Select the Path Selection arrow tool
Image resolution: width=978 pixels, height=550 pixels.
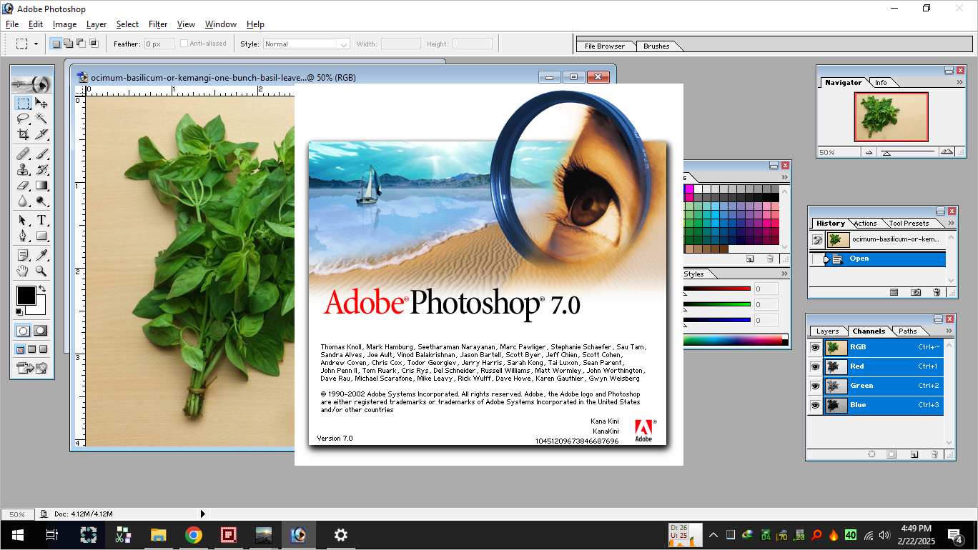pyautogui.click(x=23, y=220)
